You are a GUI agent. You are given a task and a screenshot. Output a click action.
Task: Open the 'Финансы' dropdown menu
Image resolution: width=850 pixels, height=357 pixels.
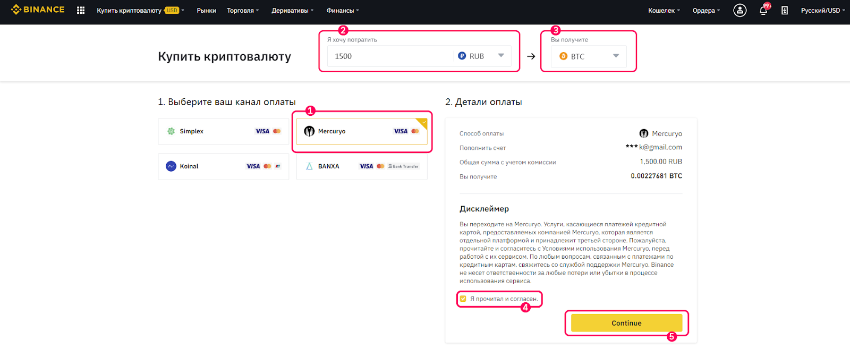pos(343,10)
